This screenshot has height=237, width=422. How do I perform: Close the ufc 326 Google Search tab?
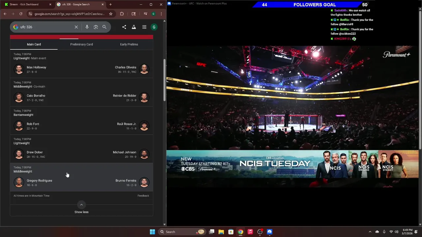tap(103, 5)
